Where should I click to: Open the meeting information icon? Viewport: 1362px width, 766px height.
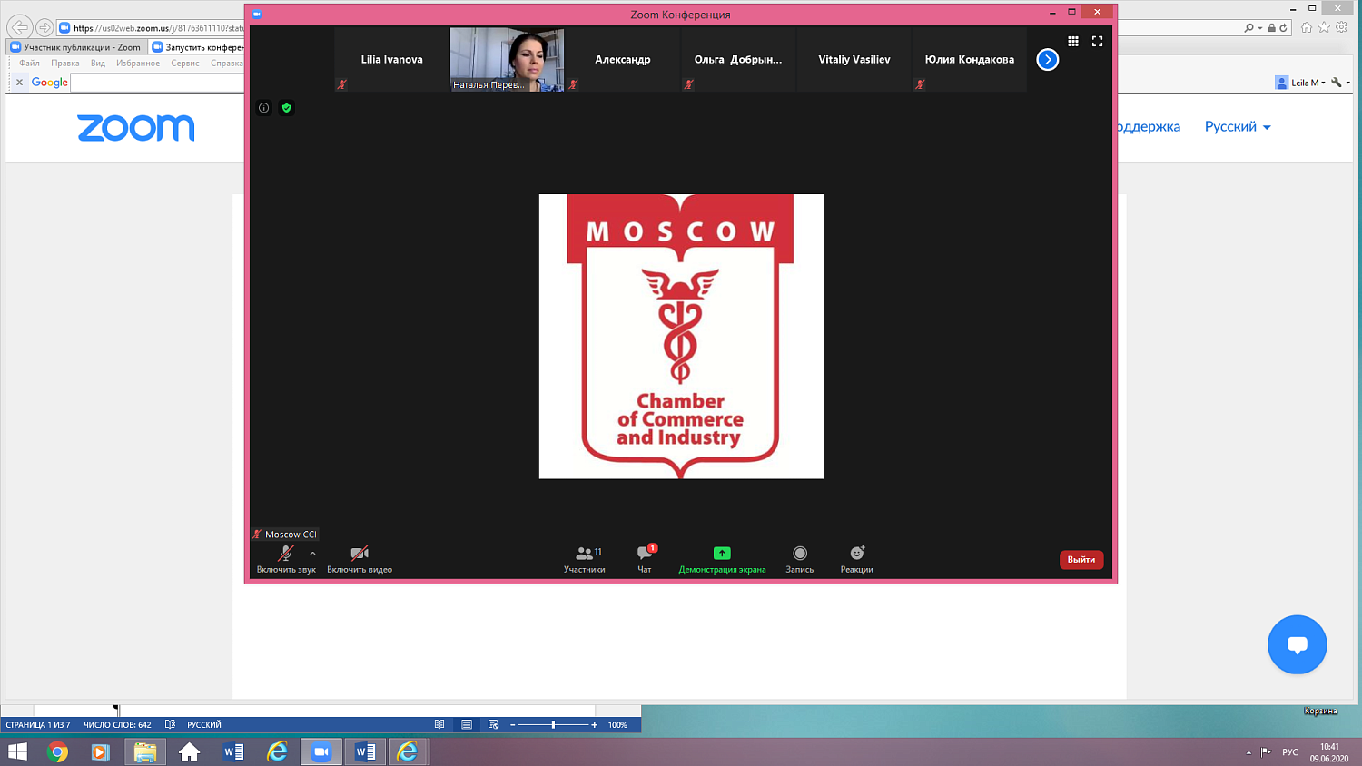click(x=263, y=108)
